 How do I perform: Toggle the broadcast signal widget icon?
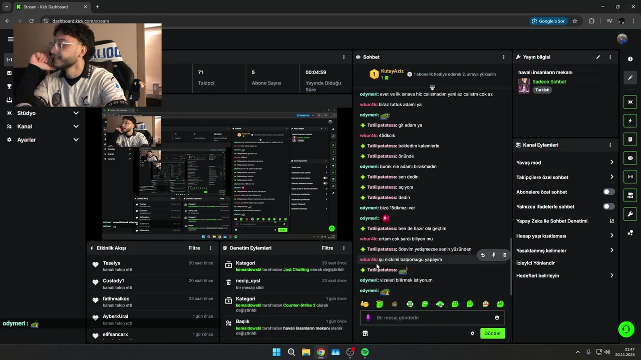tap(630, 176)
